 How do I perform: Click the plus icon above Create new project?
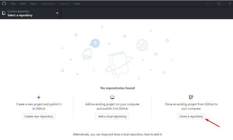(39, 97)
